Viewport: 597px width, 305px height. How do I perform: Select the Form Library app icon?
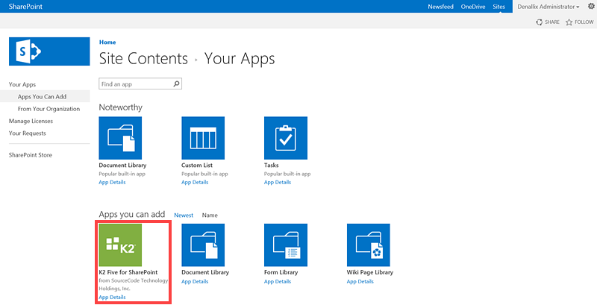tap(286, 245)
